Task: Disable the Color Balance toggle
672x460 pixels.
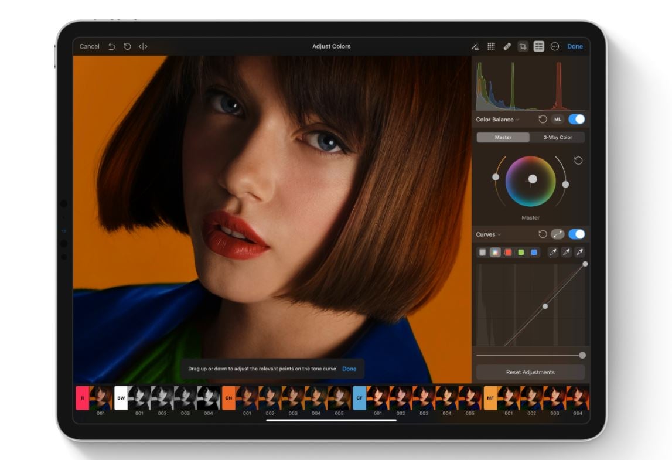Action: 577,119
